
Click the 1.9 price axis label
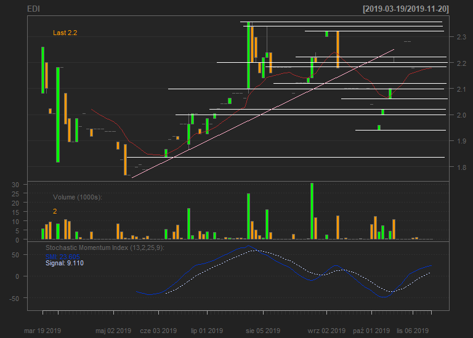click(461, 141)
